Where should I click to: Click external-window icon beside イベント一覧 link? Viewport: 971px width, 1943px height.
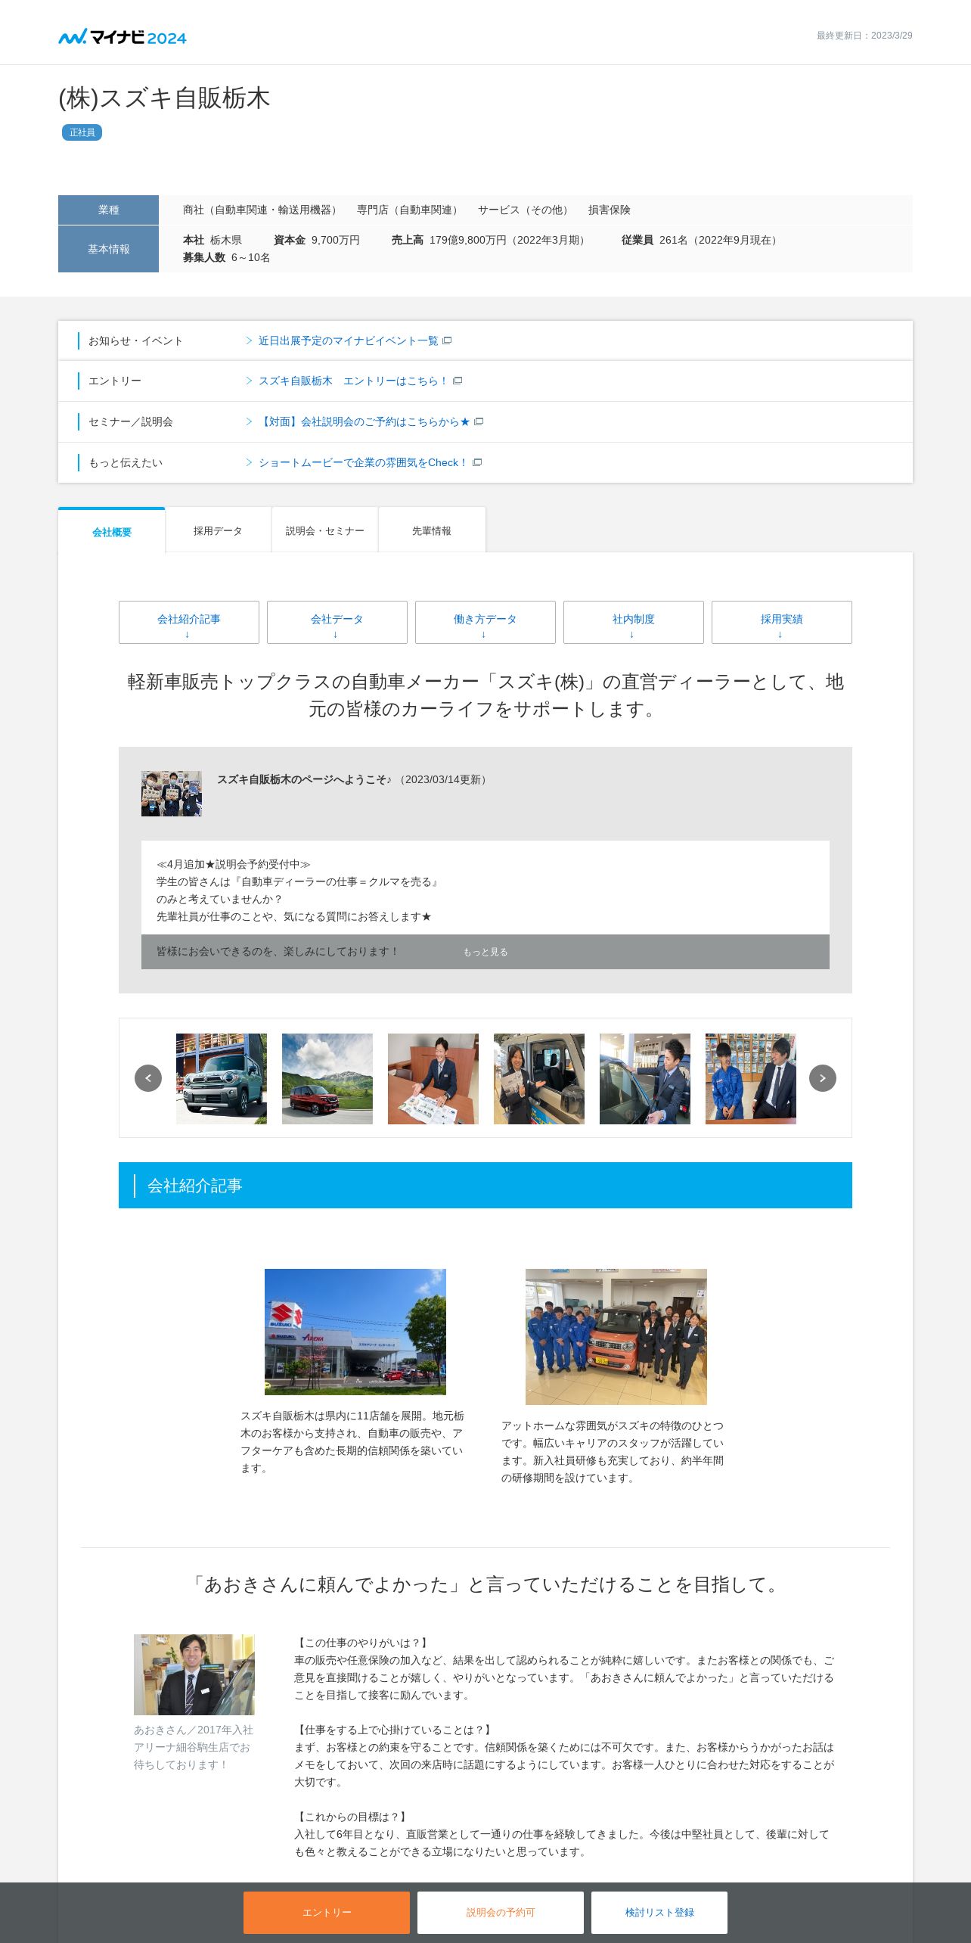pos(447,340)
